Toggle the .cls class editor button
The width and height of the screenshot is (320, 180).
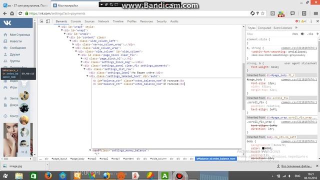point(310,34)
